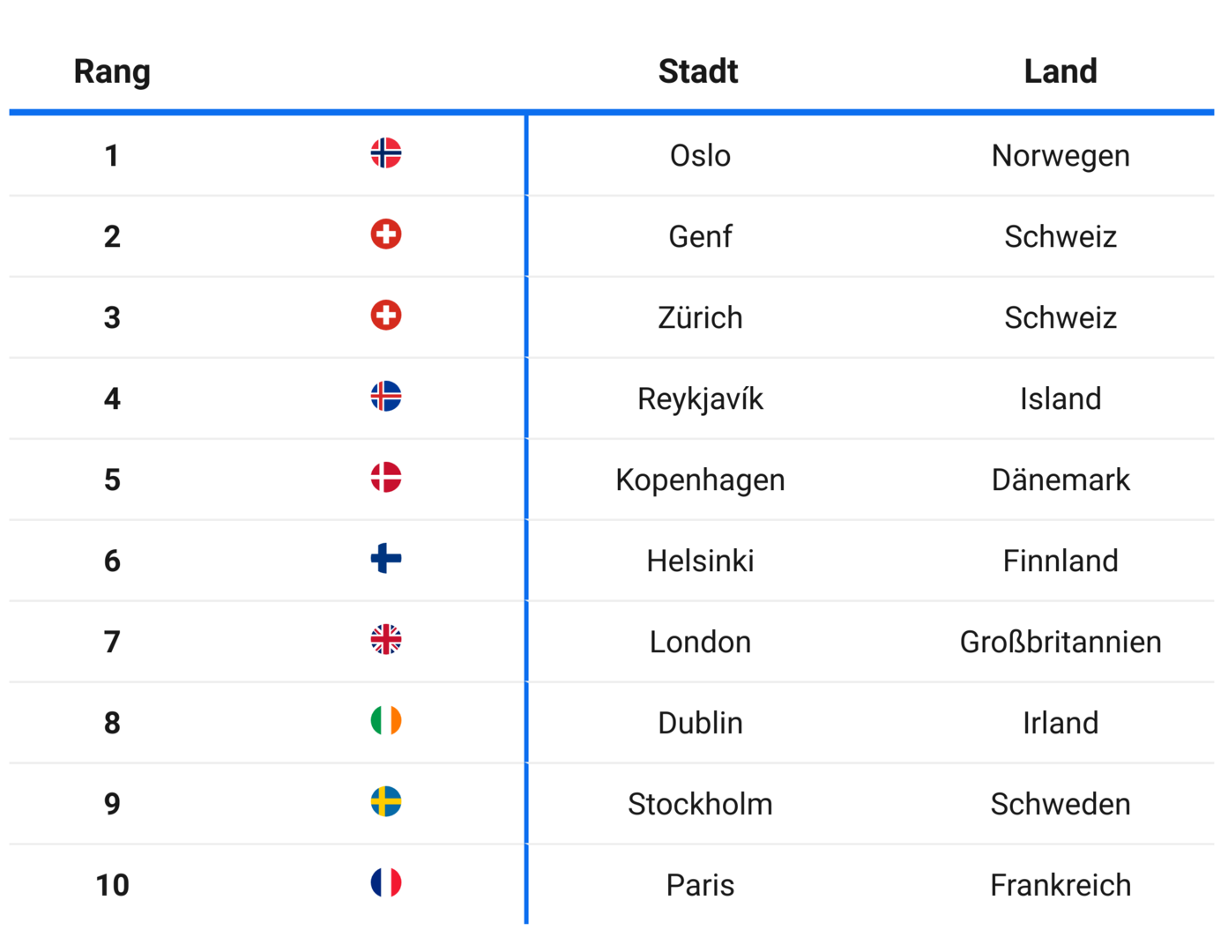Click rank number 10
The height and width of the screenshot is (952, 1228).
click(x=112, y=886)
